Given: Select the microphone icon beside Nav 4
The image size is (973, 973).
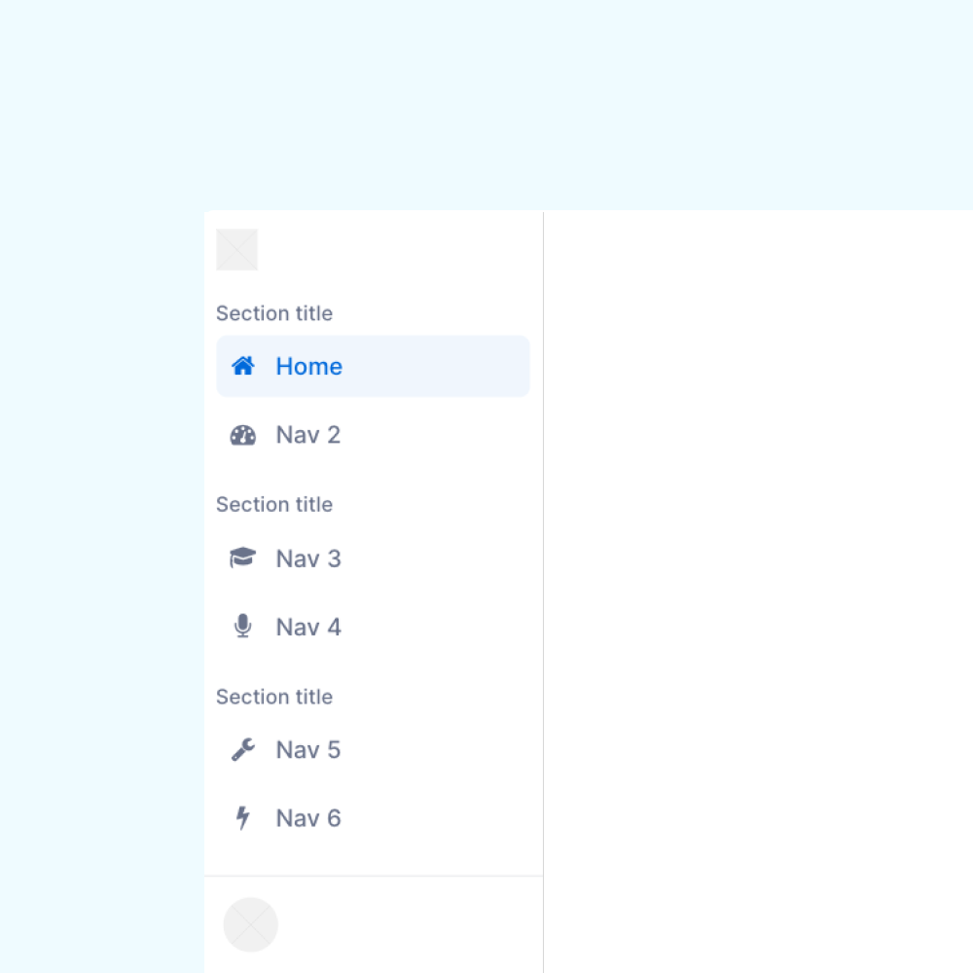Looking at the screenshot, I should coord(243,626).
